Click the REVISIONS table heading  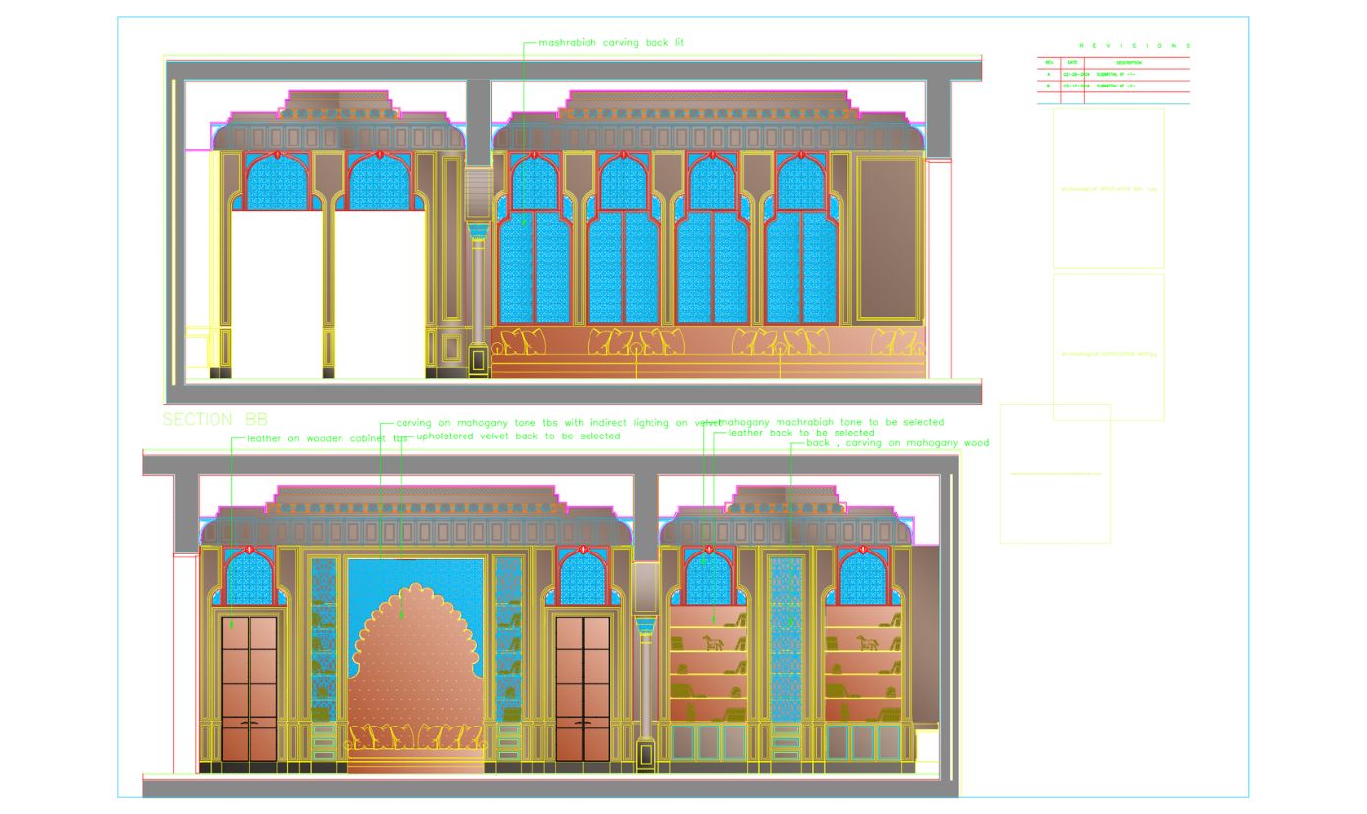tap(1134, 46)
